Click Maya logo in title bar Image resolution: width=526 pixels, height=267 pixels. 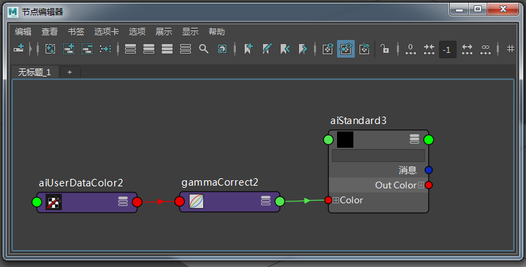coord(13,12)
